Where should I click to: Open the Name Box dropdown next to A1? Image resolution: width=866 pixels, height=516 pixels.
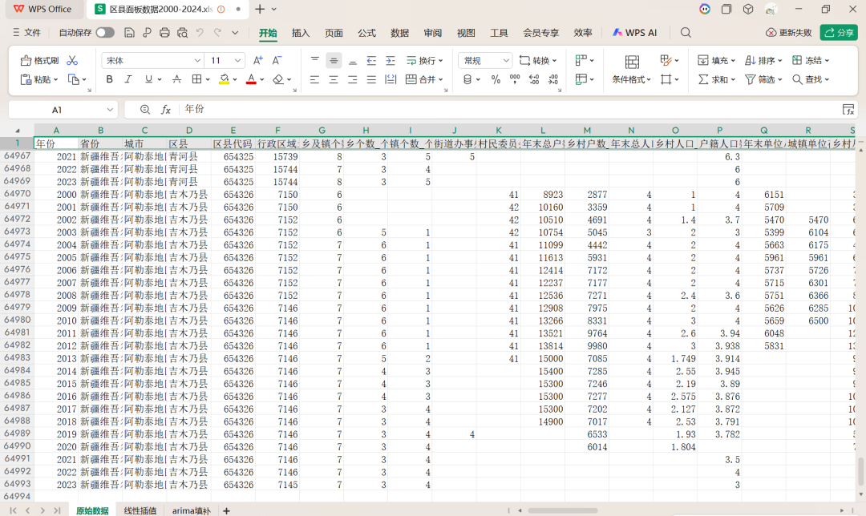(110, 110)
